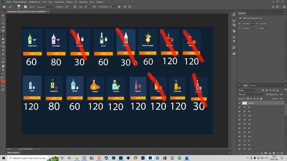Open Task View on the taskbar

70,158
